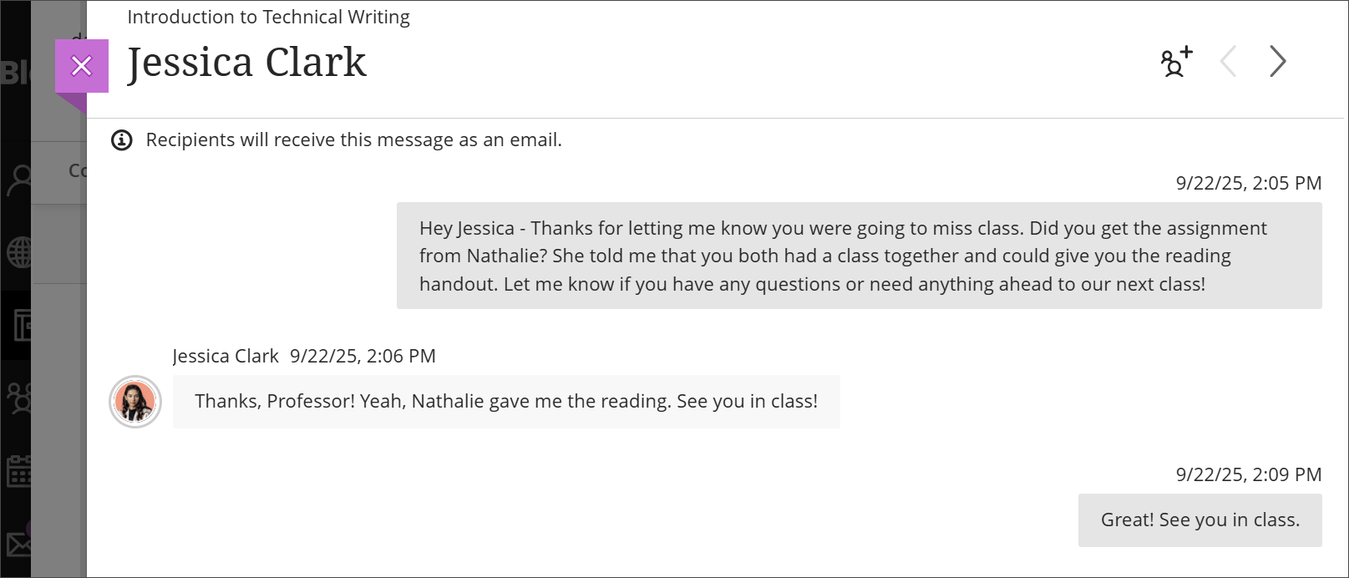
Task: Open Jessica Clark's profile avatar
Action: (x=134, y=402)
